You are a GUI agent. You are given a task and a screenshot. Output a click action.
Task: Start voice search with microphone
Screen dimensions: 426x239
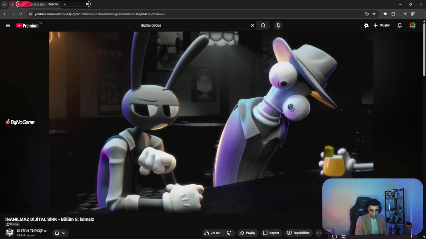coord(278,26)
